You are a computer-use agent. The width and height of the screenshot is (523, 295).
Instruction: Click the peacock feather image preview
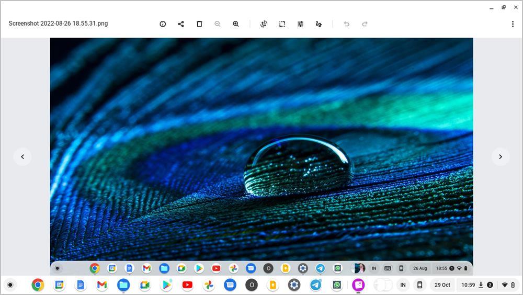click(261, 156)
